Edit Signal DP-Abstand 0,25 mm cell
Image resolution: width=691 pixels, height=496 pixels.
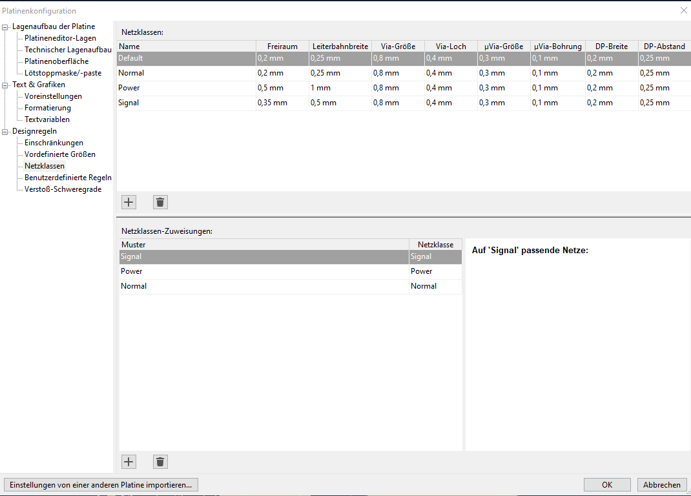click(x=665, y=103)
